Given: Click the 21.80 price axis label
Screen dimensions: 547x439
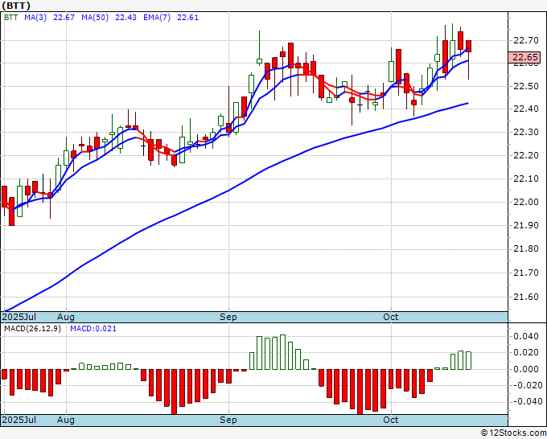Looking at the screenshot, I should (526, 249).
